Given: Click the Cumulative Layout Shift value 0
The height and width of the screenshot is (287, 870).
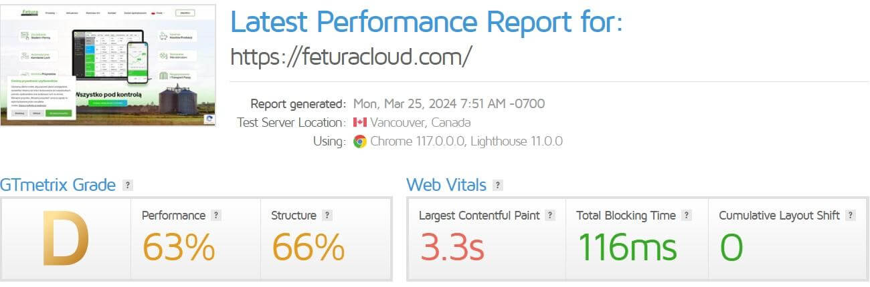Looking at the screenshot, I should [x=731, y=246].
